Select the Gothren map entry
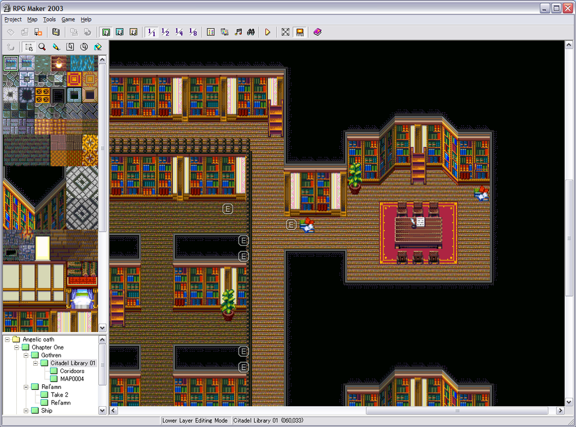576x427 pixels. point(51,355)
